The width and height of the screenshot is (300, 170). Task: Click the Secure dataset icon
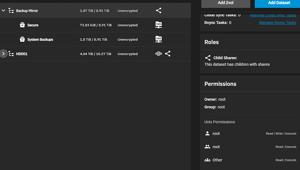(x=22, y=25)
